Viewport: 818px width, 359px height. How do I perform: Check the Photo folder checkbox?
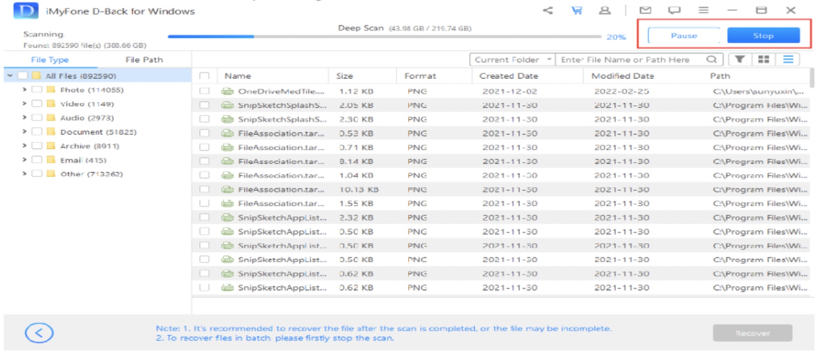[37, 90]
